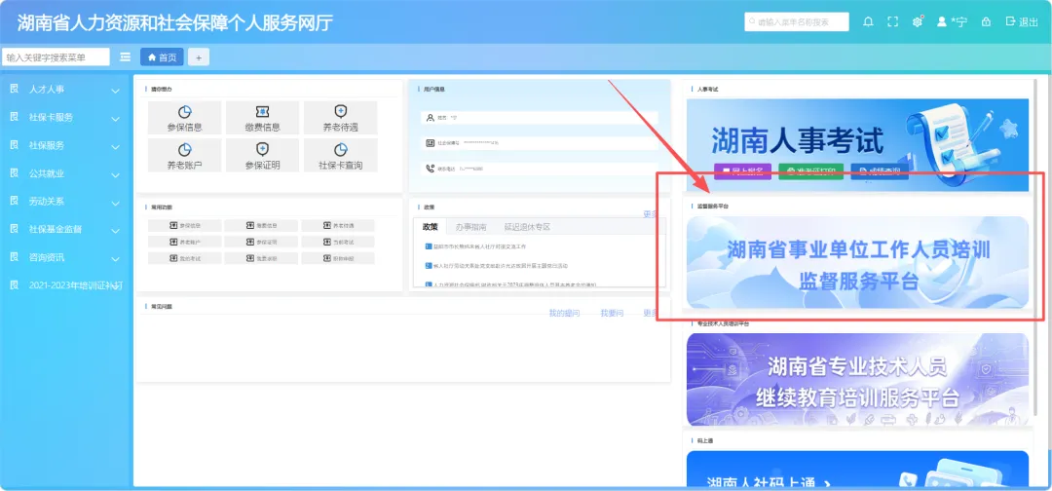1052x491 pixels.
Task: Click the small 参保信息 common function button
Action: (184, 225)
